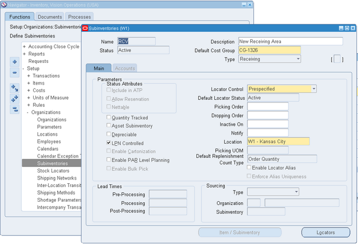Screen dimensions: 358x244
Task: Click the Dropping Order input field
Action: [268, 115]
